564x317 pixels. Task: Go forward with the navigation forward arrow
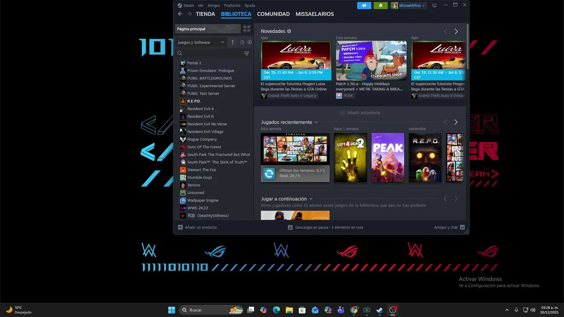coord(189,14)
